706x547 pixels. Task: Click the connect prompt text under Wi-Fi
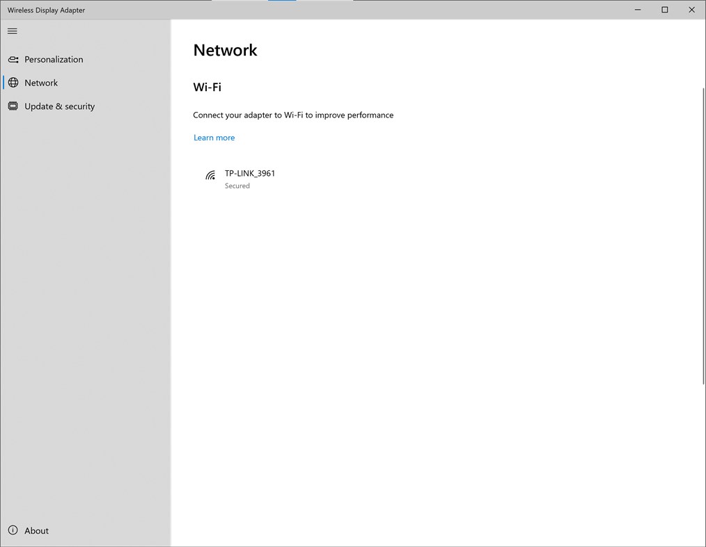293,115
